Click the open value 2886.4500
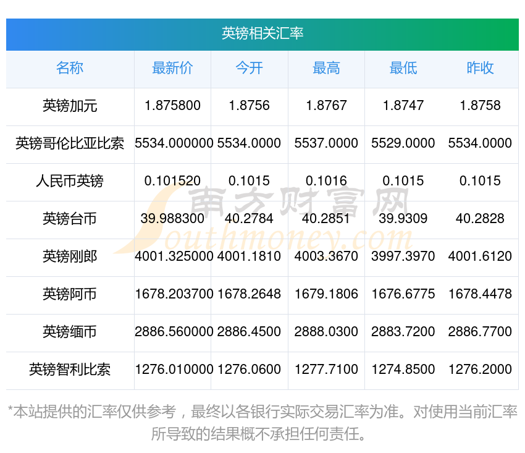 pyautogui.click(x=249, y=332)
